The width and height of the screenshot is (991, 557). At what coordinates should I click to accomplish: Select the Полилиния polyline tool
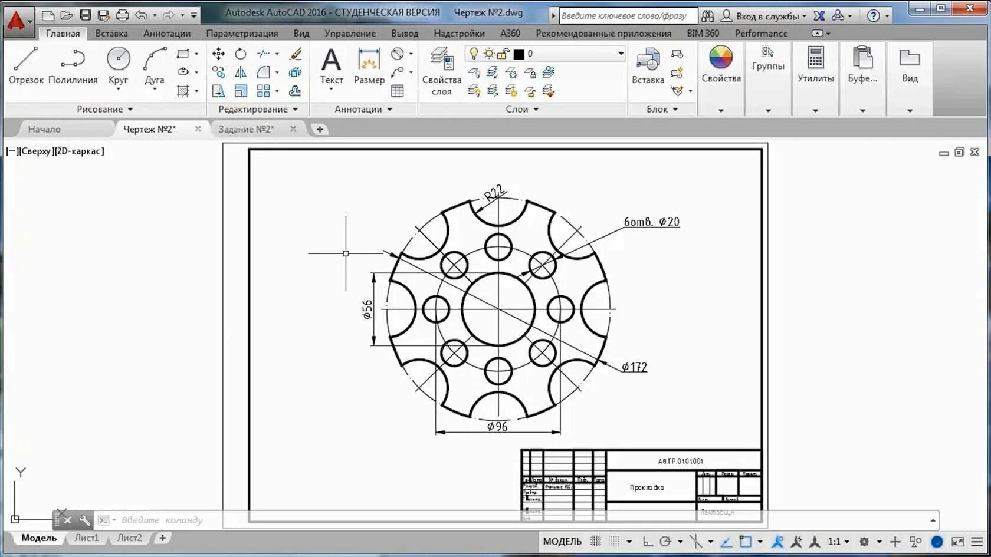[73, 65]
